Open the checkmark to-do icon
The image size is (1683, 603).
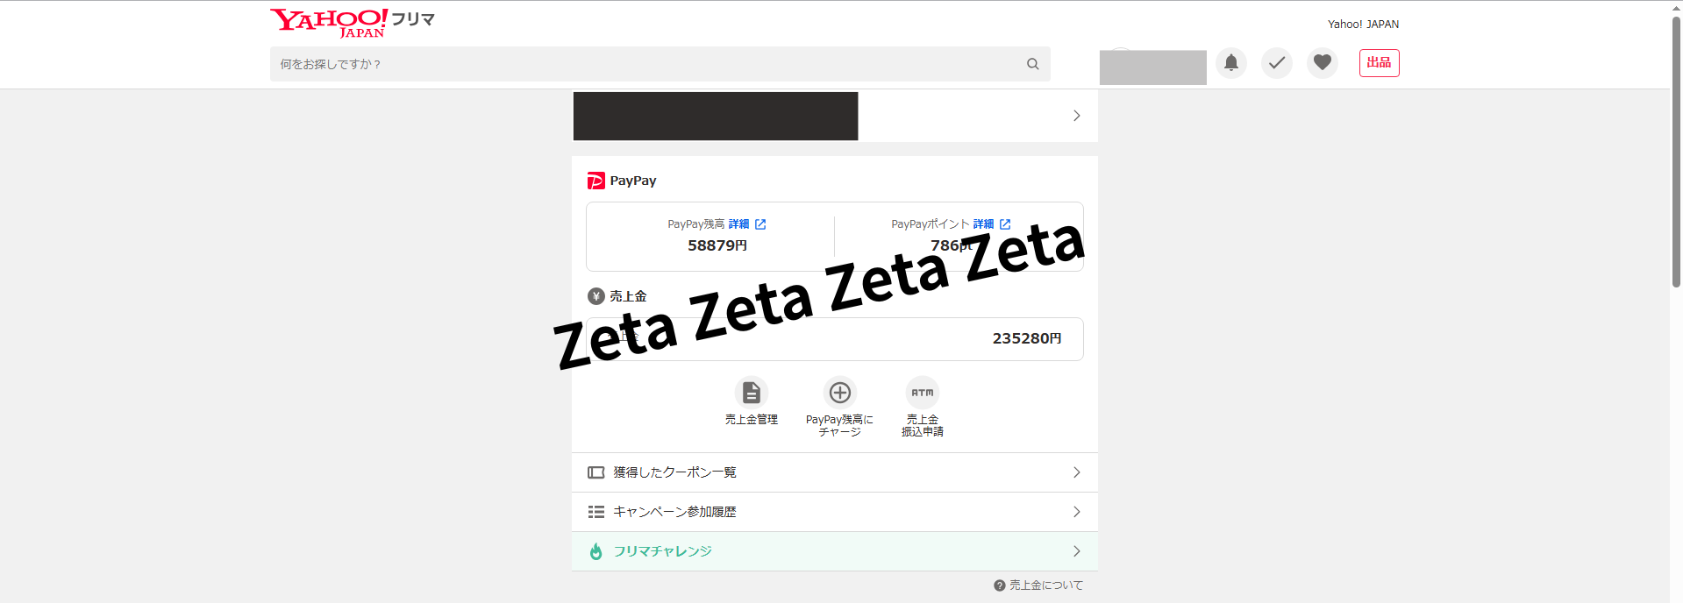(x=1277, y=63)
